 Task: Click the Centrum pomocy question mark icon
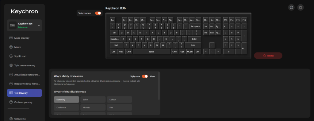point(11,102)
